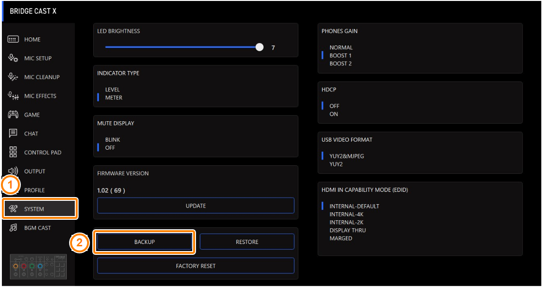Click the firmware version 1.02 ( 69 ) text

(x=111, y=190)
